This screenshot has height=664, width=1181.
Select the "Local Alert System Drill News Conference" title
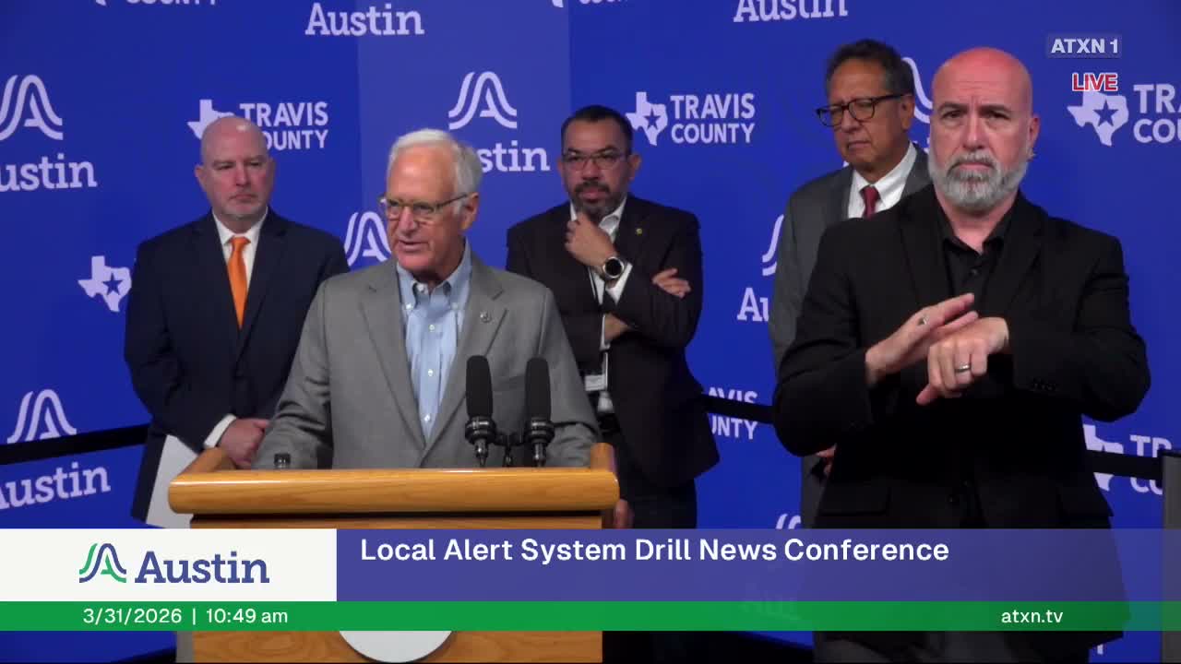pyautogui.click(x=654, y=550)
